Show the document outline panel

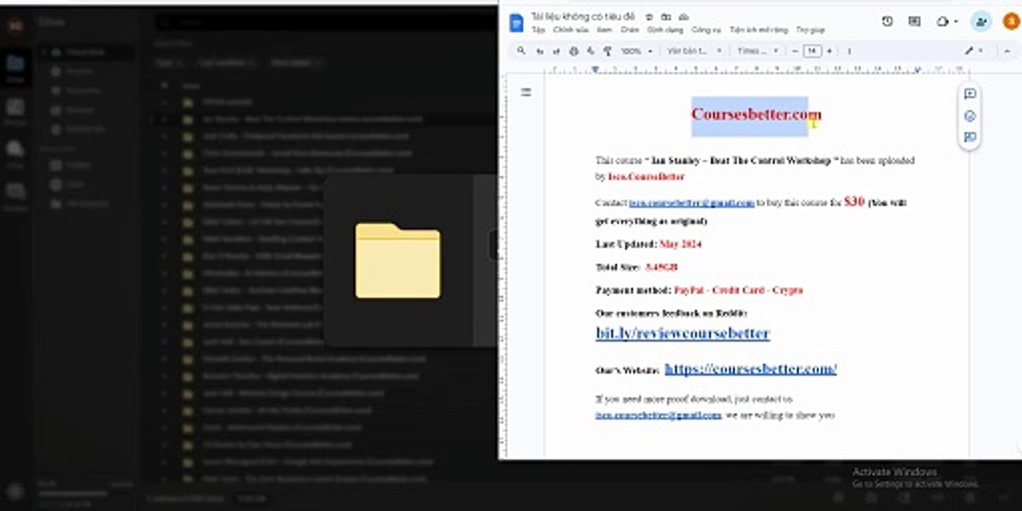click(526, 92)
